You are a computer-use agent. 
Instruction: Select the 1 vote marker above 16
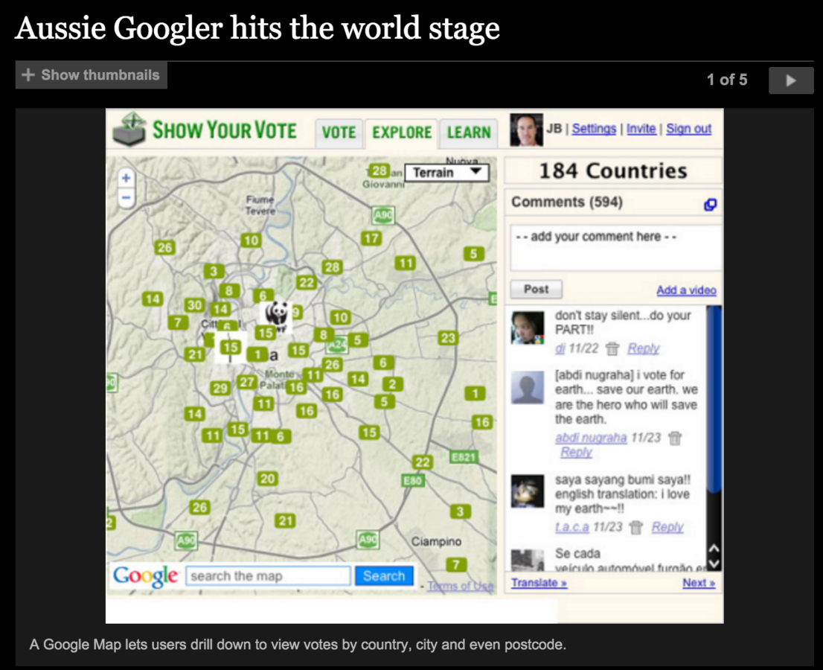(x=475, y=393)
